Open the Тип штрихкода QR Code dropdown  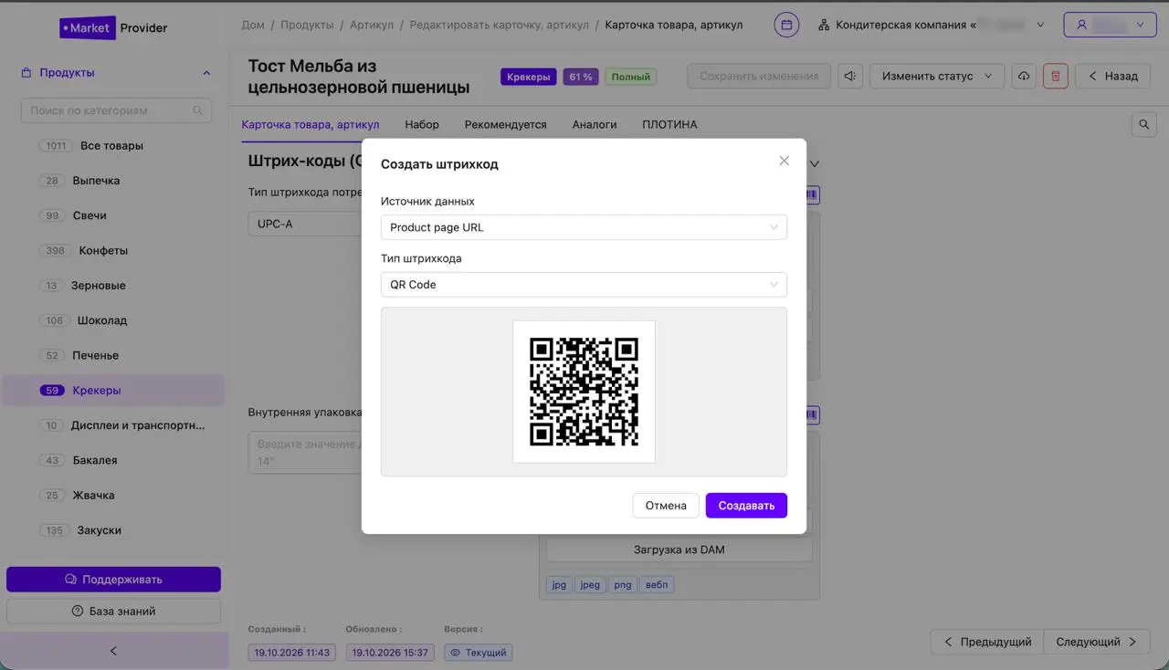point(584,285)
